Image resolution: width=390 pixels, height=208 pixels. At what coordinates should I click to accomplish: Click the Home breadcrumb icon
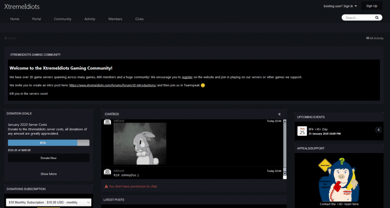(6, 38)
